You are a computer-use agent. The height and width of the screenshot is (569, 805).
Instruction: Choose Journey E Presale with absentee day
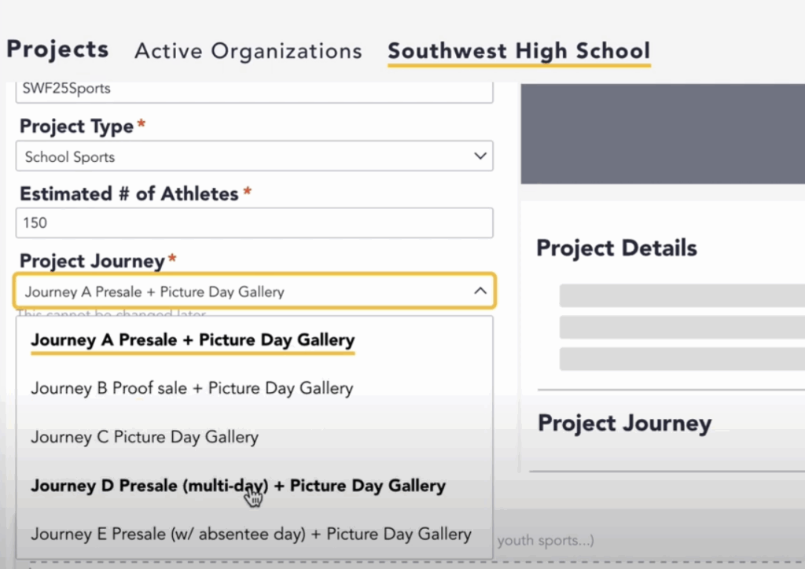click(249, 534)
